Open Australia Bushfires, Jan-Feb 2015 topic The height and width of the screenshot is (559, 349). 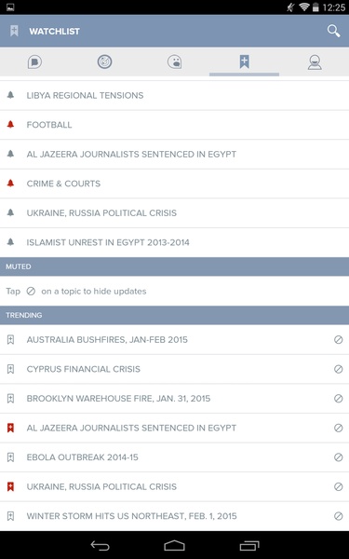point(175,339)
